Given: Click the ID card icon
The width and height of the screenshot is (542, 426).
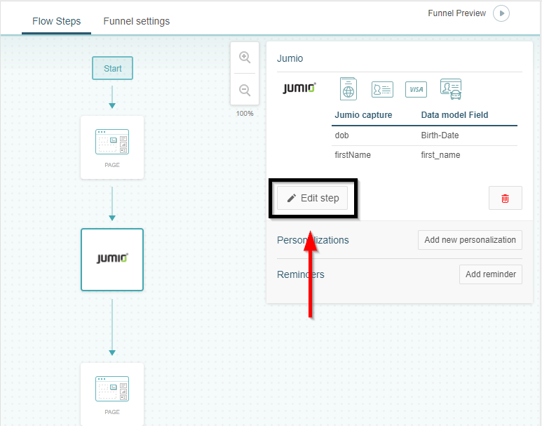Looking at the screenshot, I should [382, 90].
